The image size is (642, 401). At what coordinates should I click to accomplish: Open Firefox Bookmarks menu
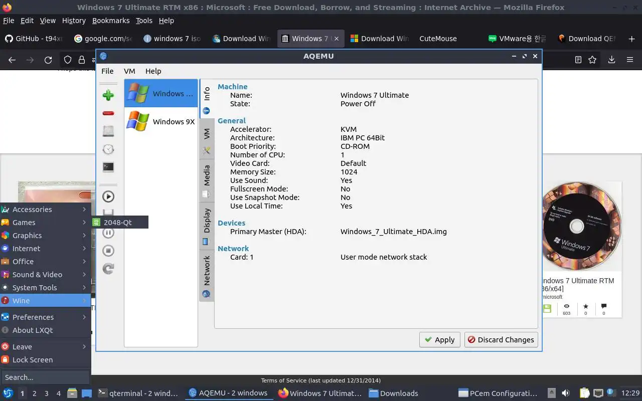click(111, 21)
